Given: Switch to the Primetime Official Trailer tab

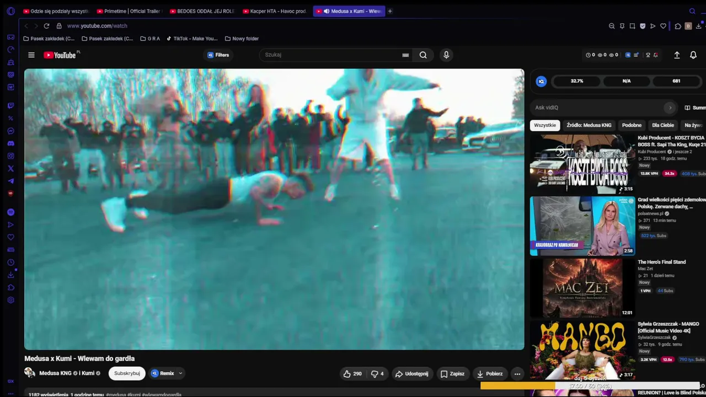Looking at the screenshot, I should (129, 11).
